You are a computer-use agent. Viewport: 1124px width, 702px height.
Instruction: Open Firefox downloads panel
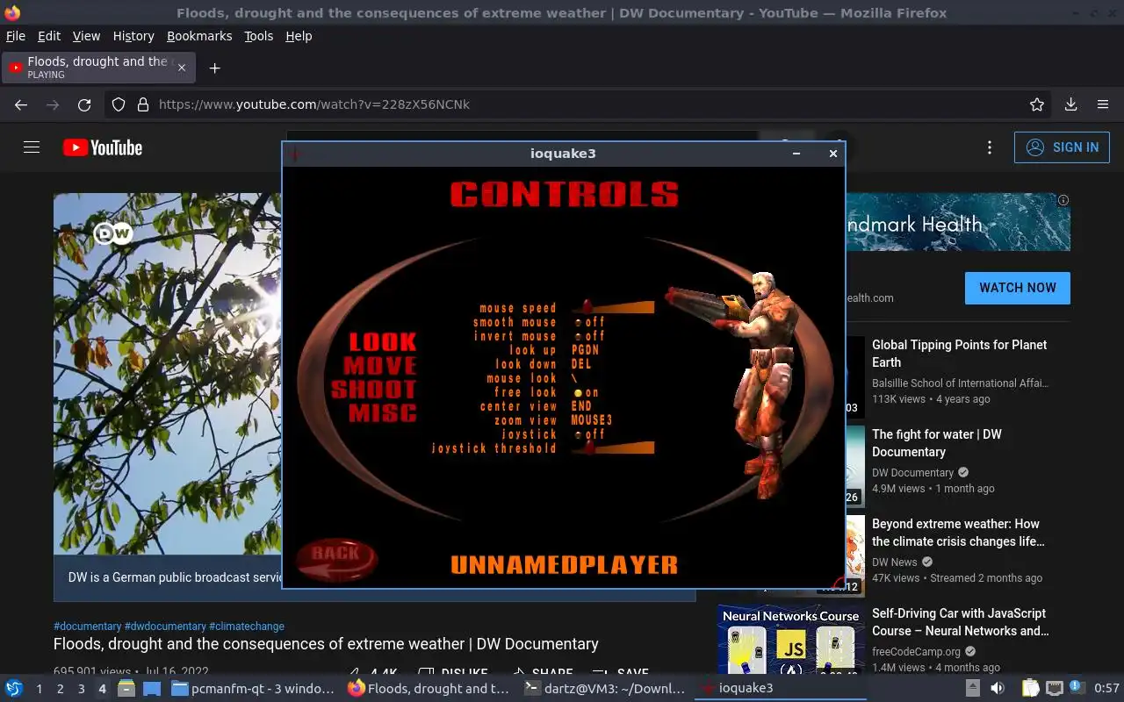(1070, 104)
